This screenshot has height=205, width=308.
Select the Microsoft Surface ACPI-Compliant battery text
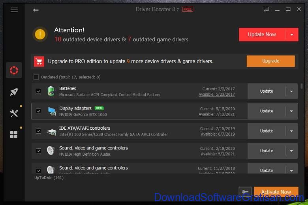pyautogui.click(x=110, y=95)
